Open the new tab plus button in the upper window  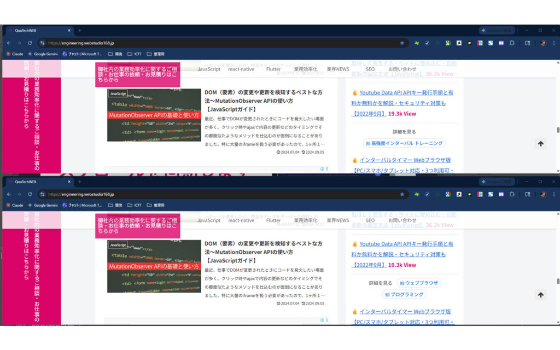coord(80,31)
